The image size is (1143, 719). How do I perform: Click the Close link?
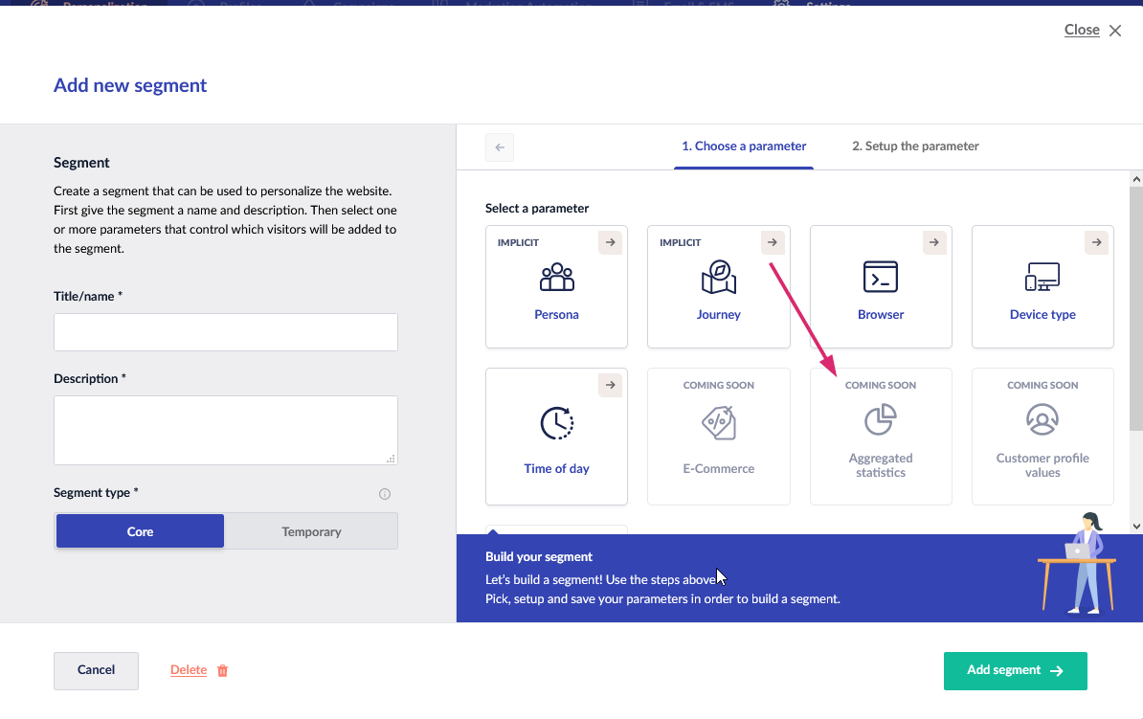point(1082,30)
